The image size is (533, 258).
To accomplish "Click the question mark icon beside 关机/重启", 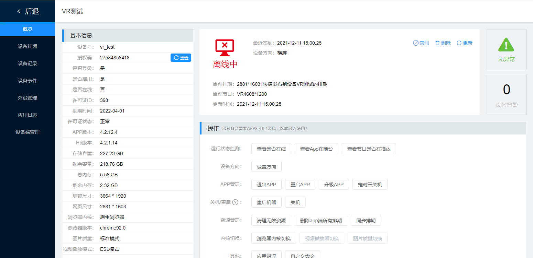I will [235, 202].
